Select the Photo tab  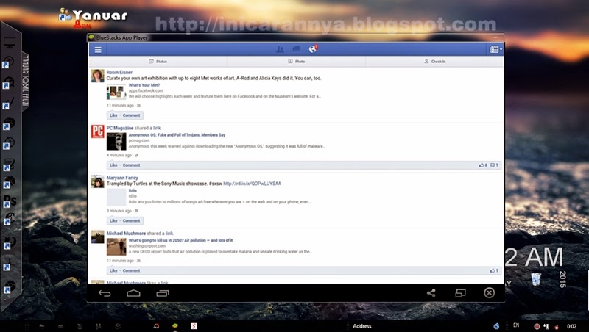point(297,62)
